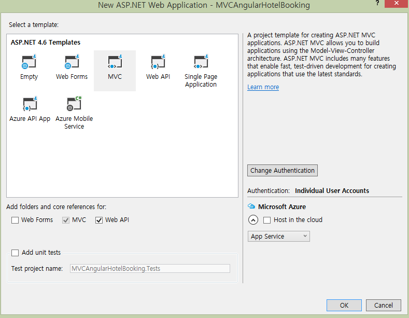The image size is (409, 318).
Task: Select Single Page Application template icon
Action: point(201,62)
